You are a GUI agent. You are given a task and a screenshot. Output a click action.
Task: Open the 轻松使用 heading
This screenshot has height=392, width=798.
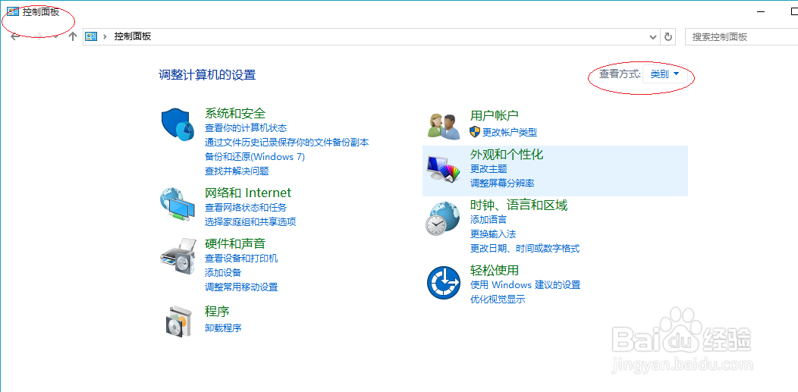point(494,270)
